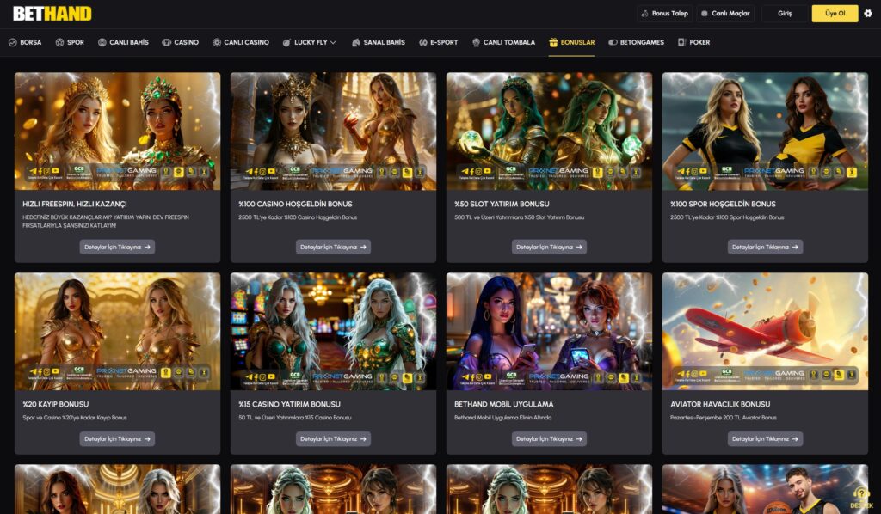Click the '%100 SPOR HOŞGELDİN BONUS' title

point(723,204)
